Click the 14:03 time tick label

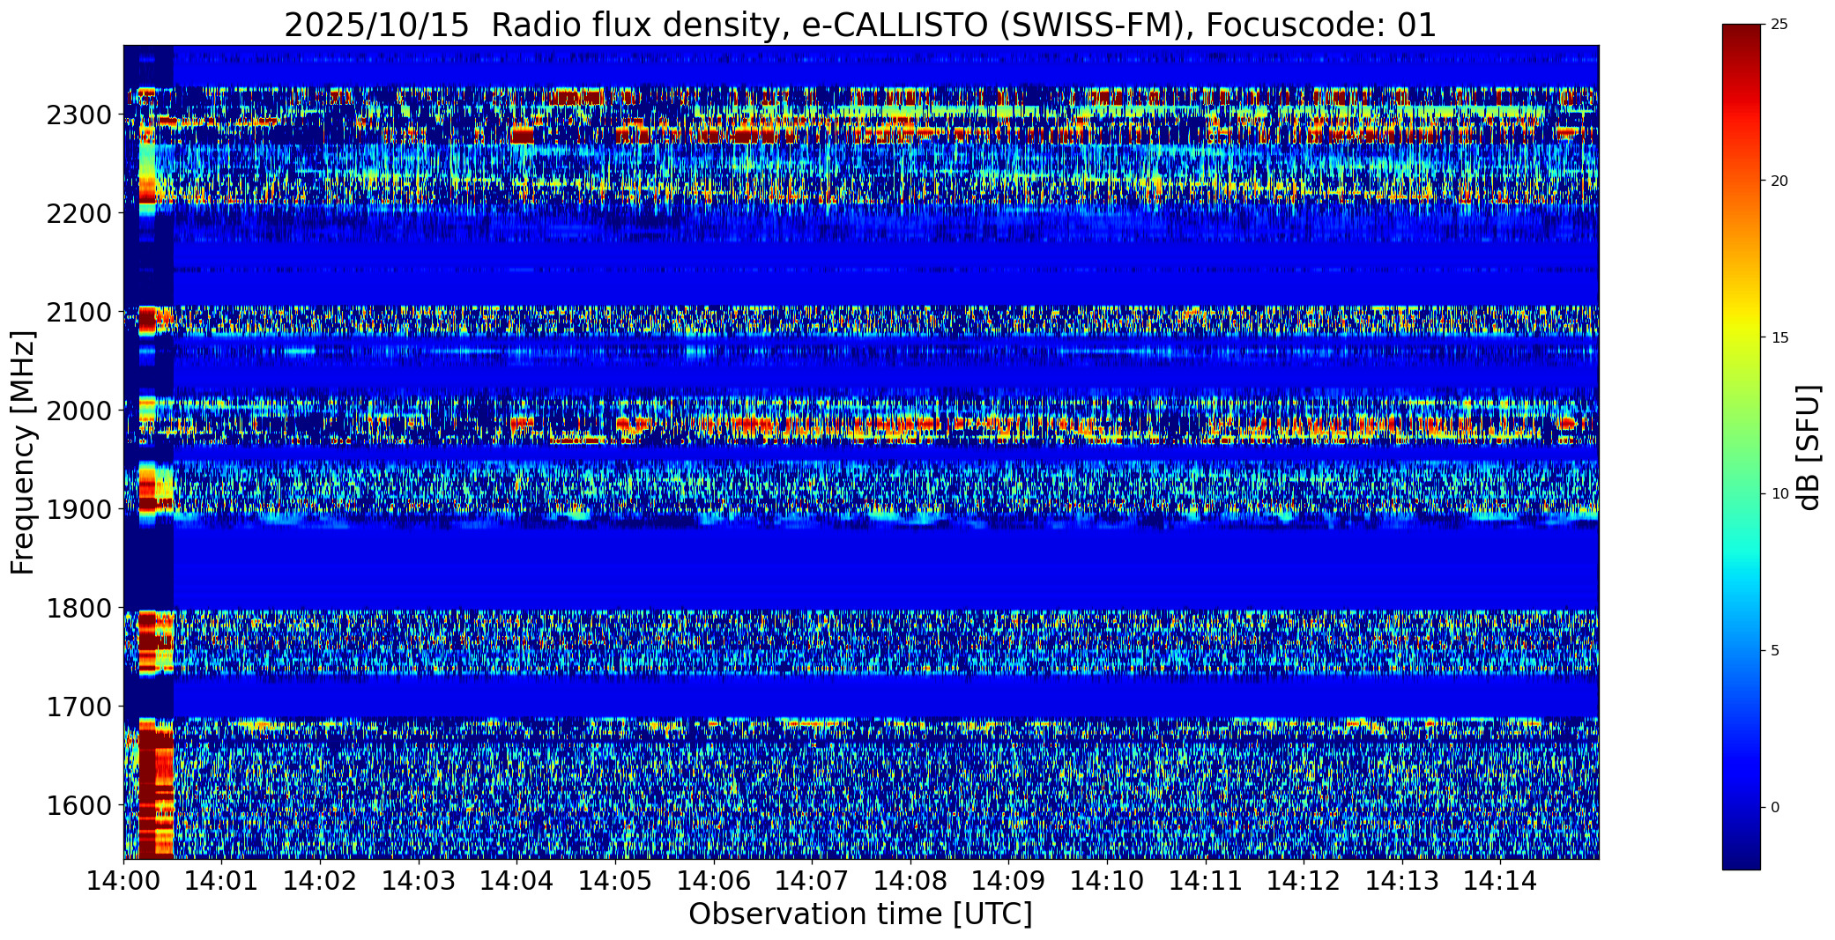[419, 880]
